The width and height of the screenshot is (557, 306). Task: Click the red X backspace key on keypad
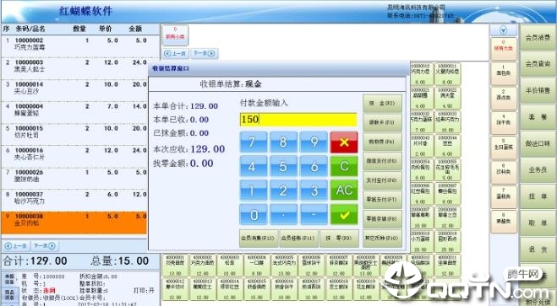[x=344, y=142]
